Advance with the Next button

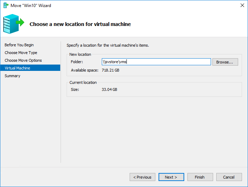coord(171,177)
